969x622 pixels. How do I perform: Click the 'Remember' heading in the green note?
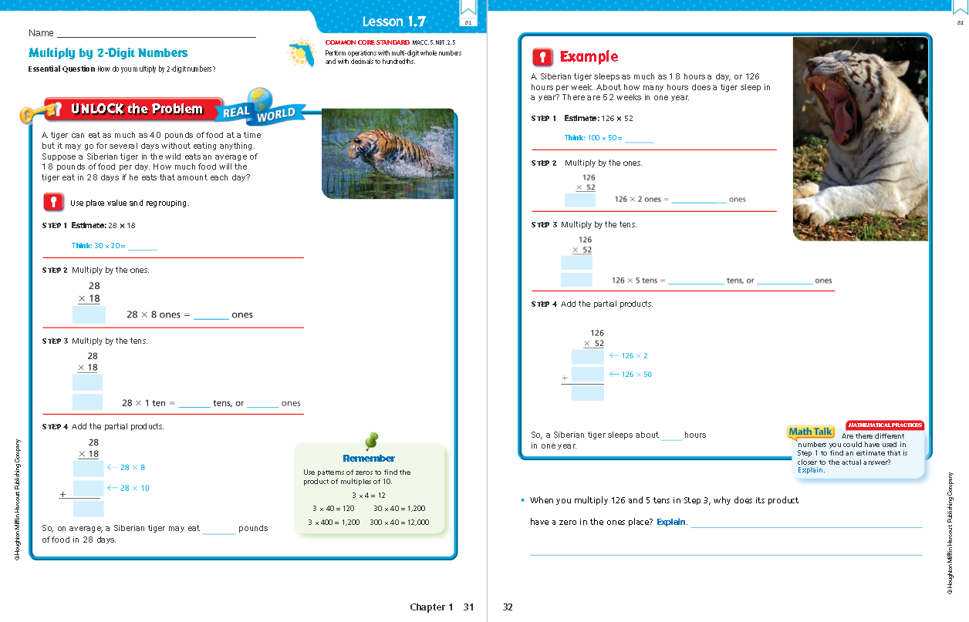(x=369, y=459)
